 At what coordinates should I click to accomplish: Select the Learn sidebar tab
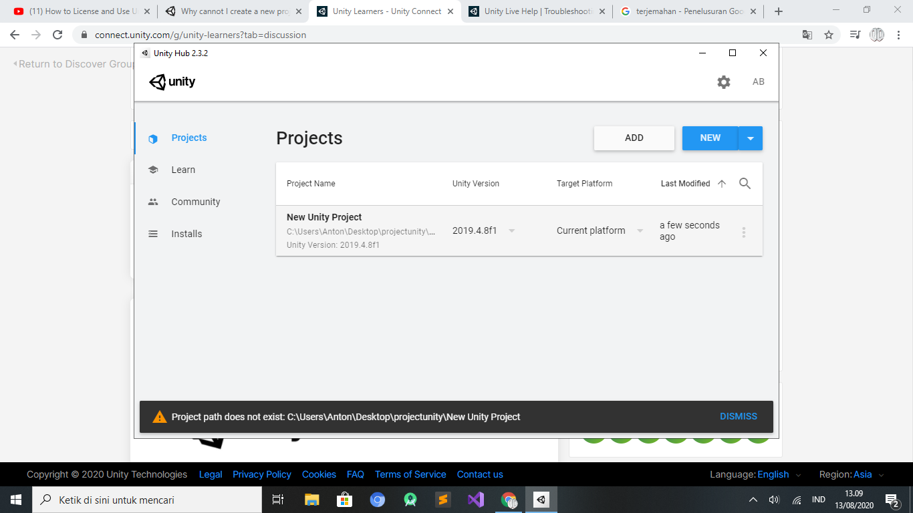183,170
